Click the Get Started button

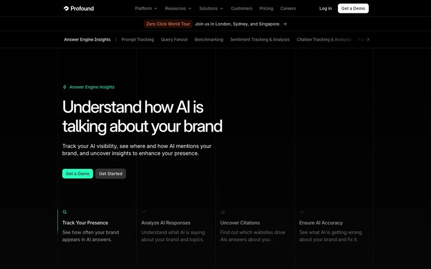(x=111, y=174)
